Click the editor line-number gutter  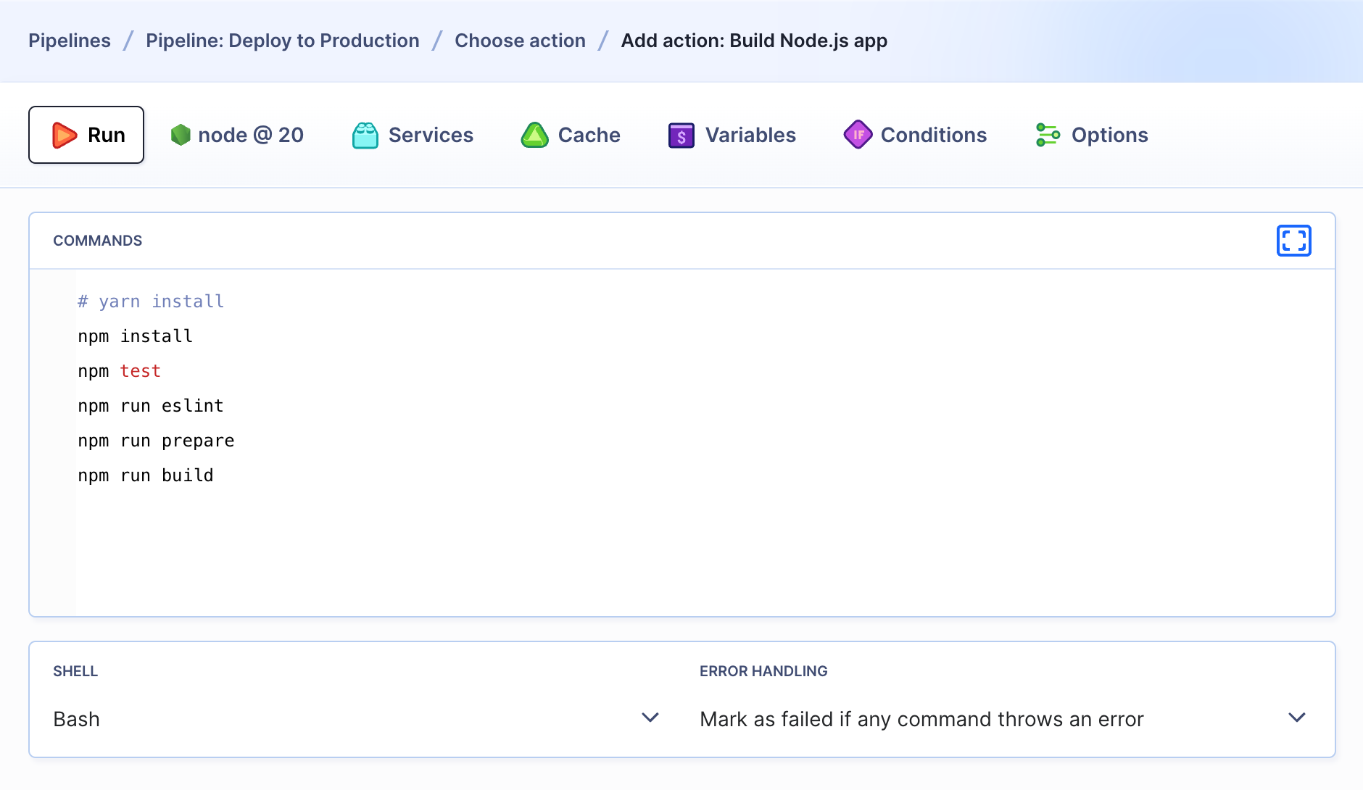coord(53,443)
